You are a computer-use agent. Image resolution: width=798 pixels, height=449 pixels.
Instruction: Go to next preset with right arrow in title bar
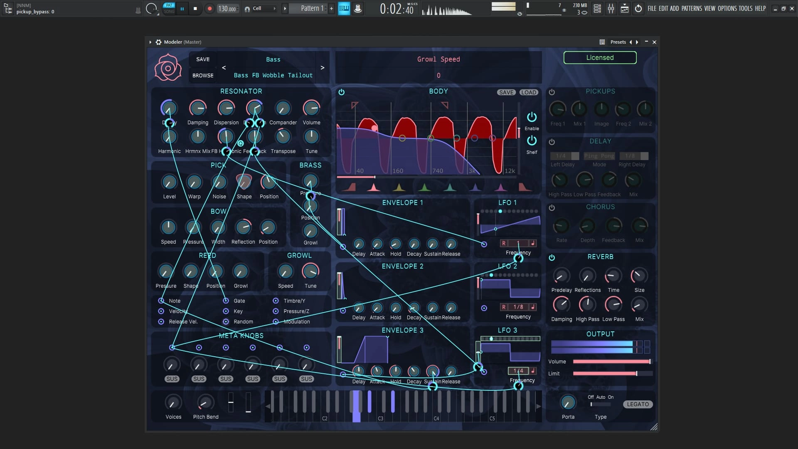(x=637, y=42)
